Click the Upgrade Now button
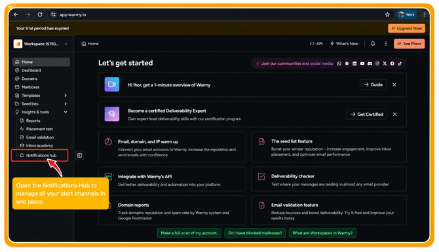 coord(406,28)
